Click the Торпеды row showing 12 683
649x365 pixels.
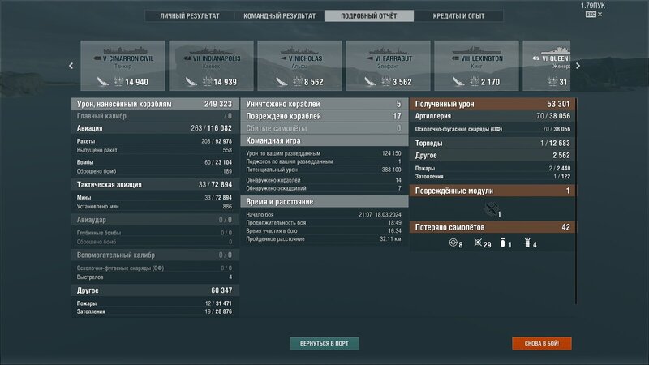(x=492, y=144)
